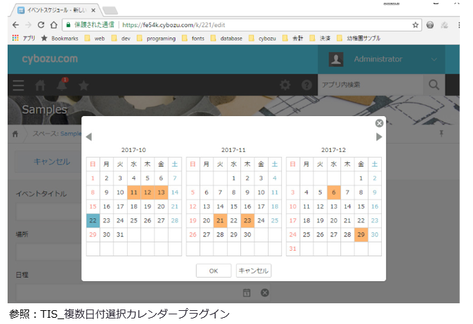Open the database bookmarks folder

click(226, 38)
